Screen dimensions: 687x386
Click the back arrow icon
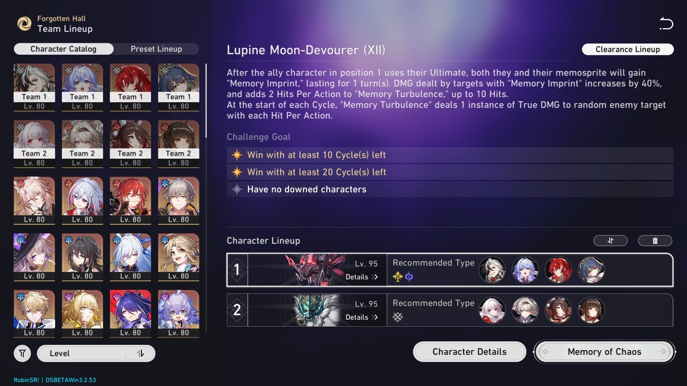point(666,24)
